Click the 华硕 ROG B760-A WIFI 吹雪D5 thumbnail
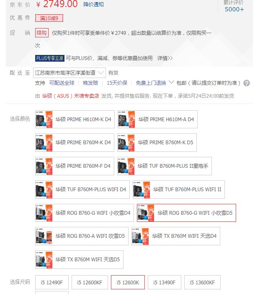 pos(44,236)
